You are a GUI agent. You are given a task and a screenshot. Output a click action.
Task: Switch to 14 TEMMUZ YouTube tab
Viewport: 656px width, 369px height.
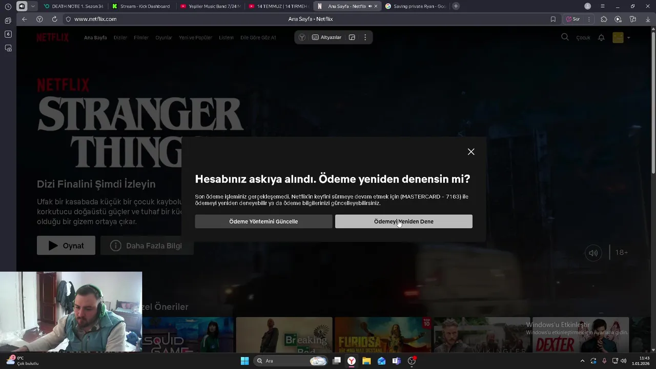click(x=278, y=6)
